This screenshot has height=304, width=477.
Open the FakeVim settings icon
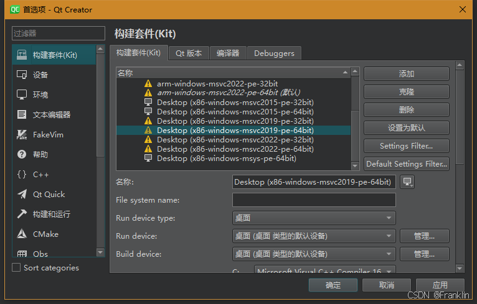tap(22, 134)
